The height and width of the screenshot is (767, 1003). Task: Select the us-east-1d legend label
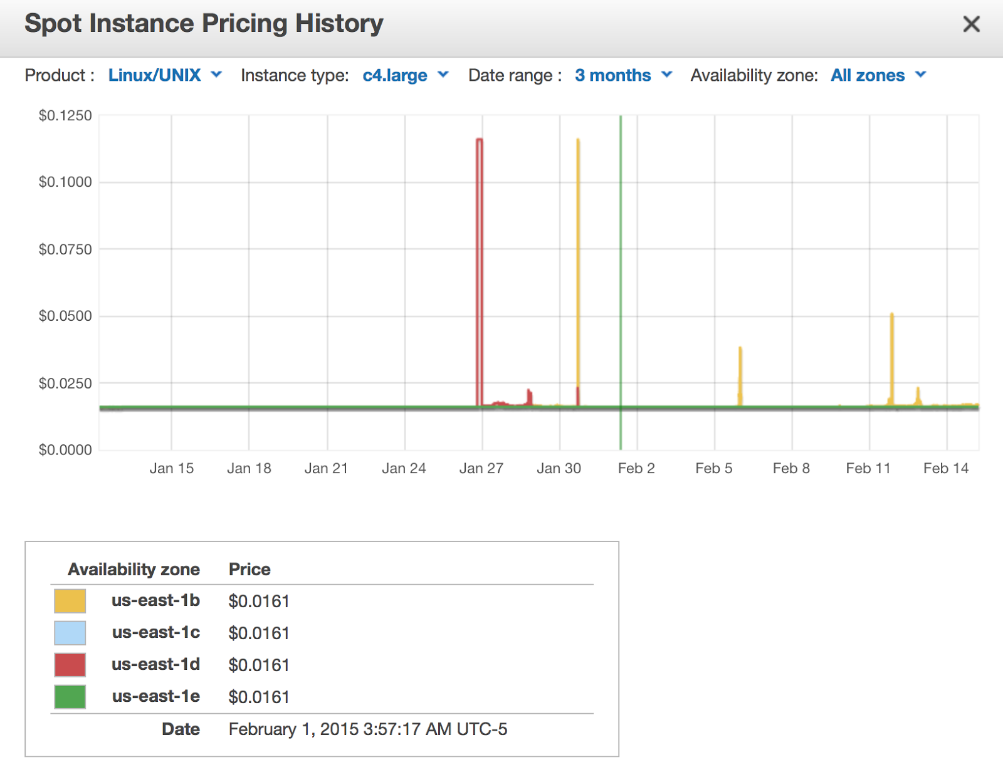(155, 664)
